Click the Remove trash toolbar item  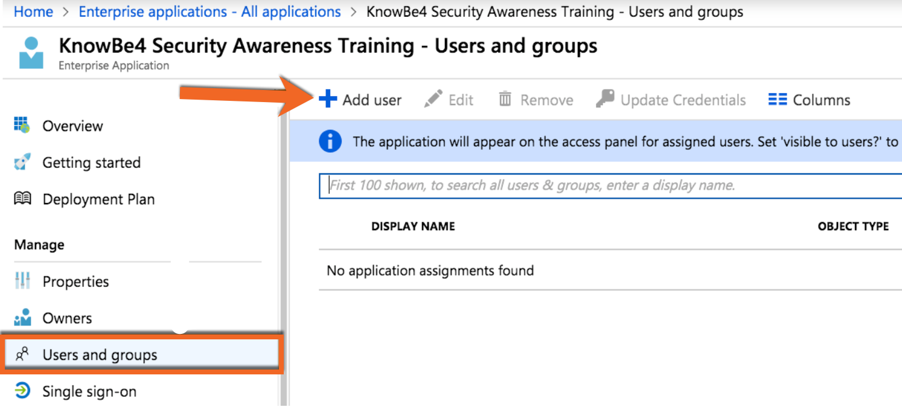click(536, 99)
